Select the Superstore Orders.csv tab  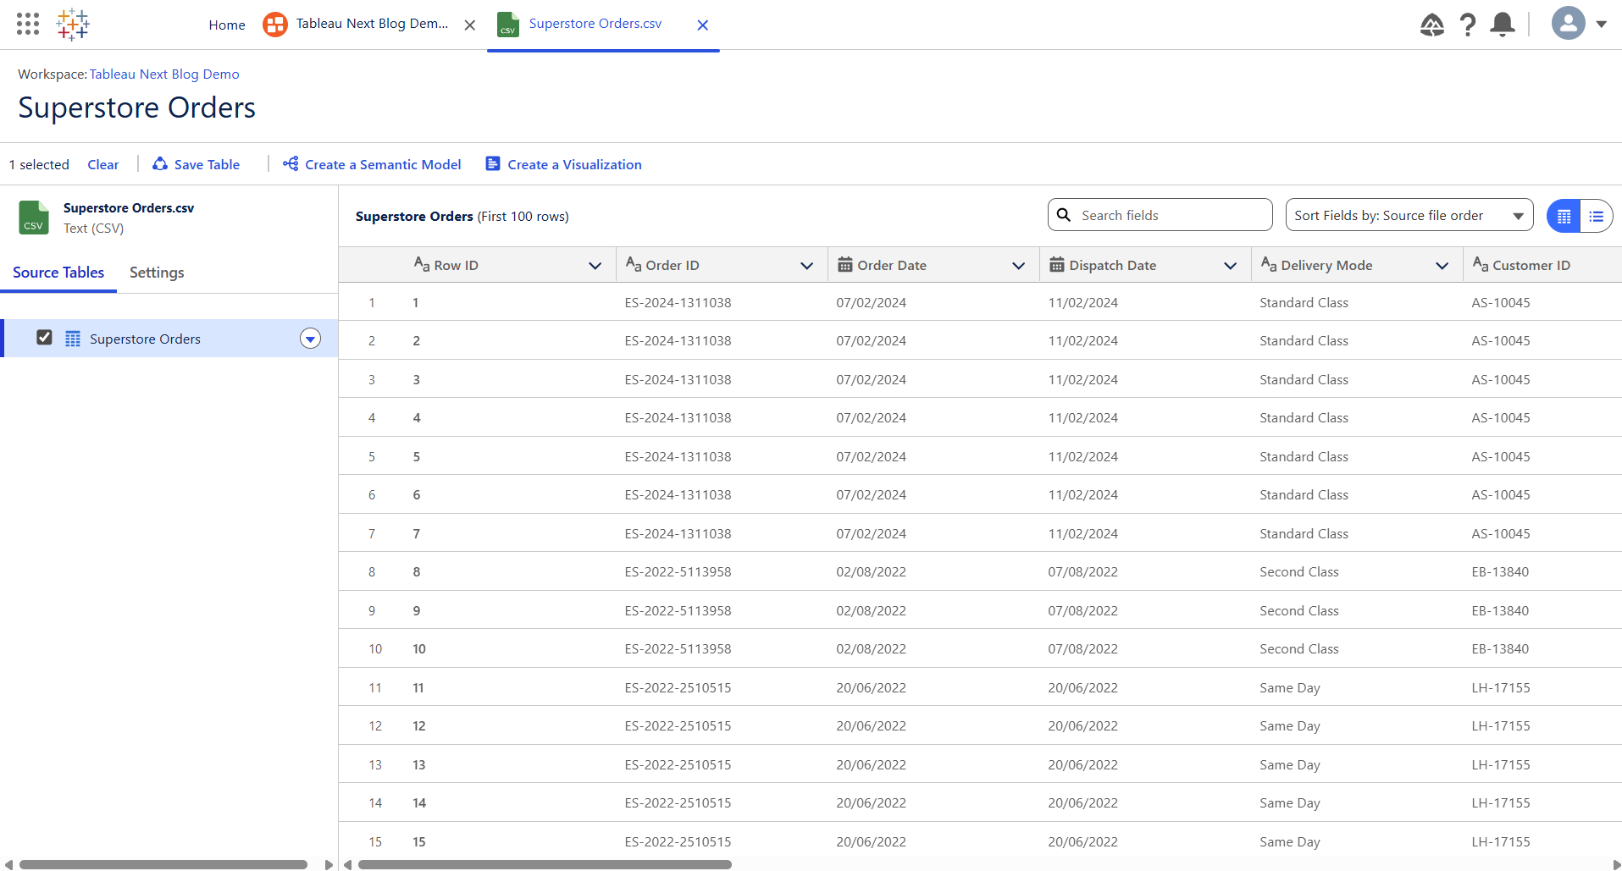tap(595, 24)
